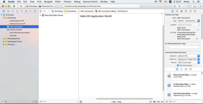Toggle the document outline button

tap(81, 102)
